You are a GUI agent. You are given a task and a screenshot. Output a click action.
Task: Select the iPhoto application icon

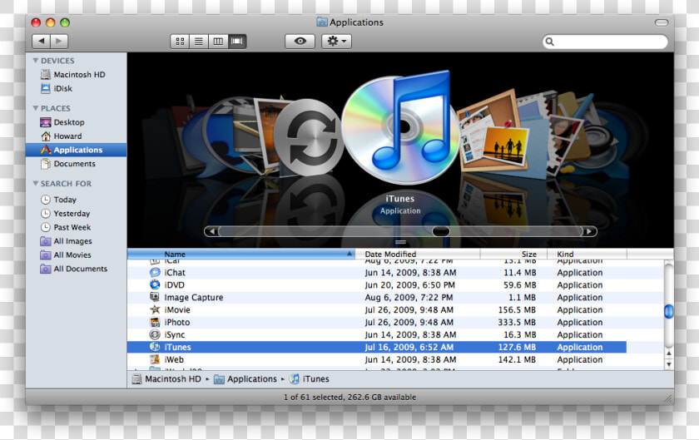tap(155, 322)
